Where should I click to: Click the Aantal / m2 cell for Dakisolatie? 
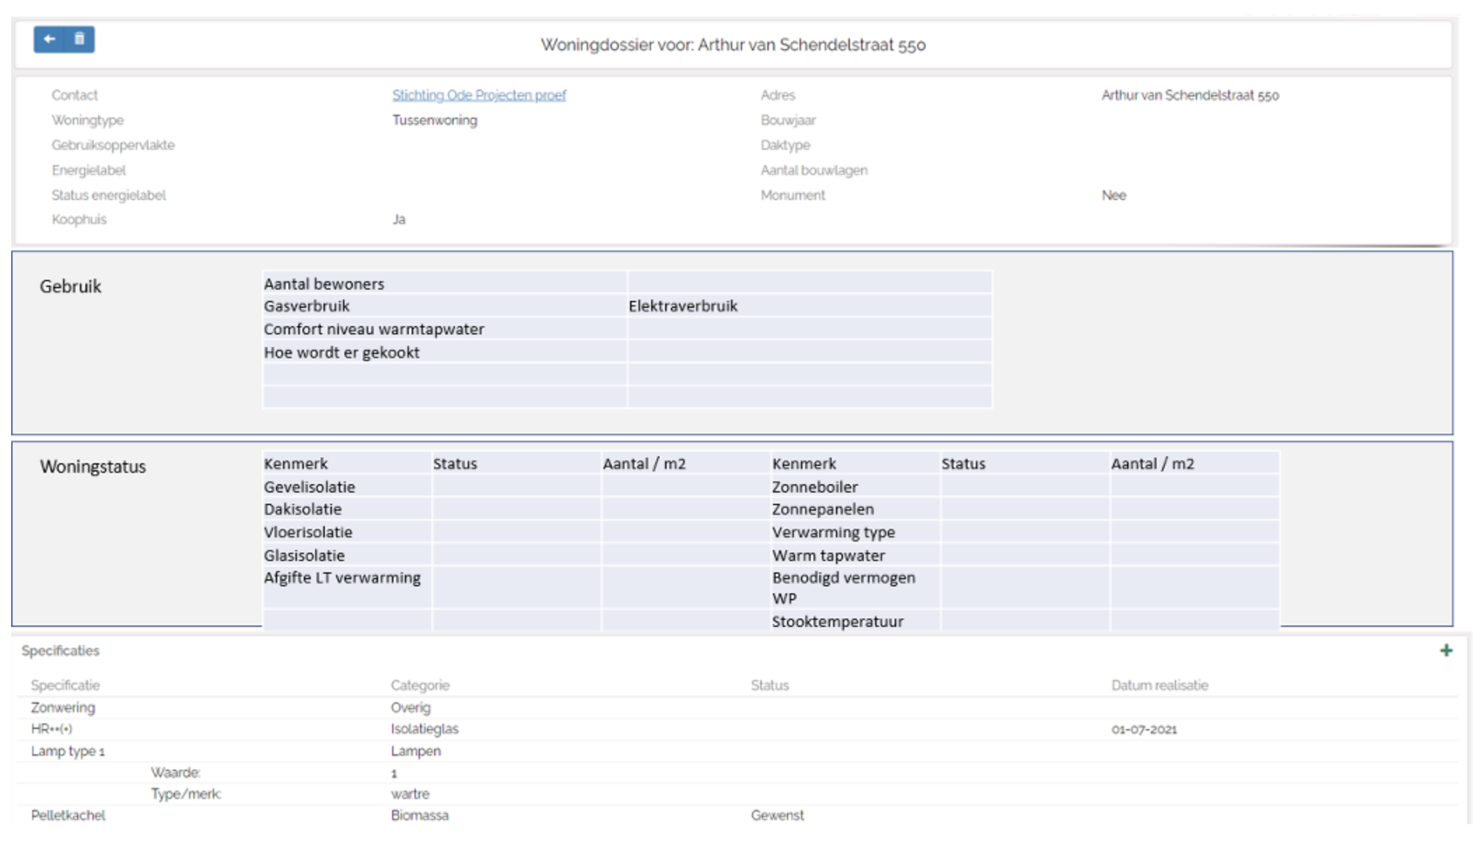coord(685,509)
